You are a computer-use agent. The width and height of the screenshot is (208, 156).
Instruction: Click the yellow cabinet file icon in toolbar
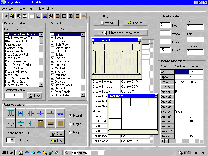click(x=12, y=16)
